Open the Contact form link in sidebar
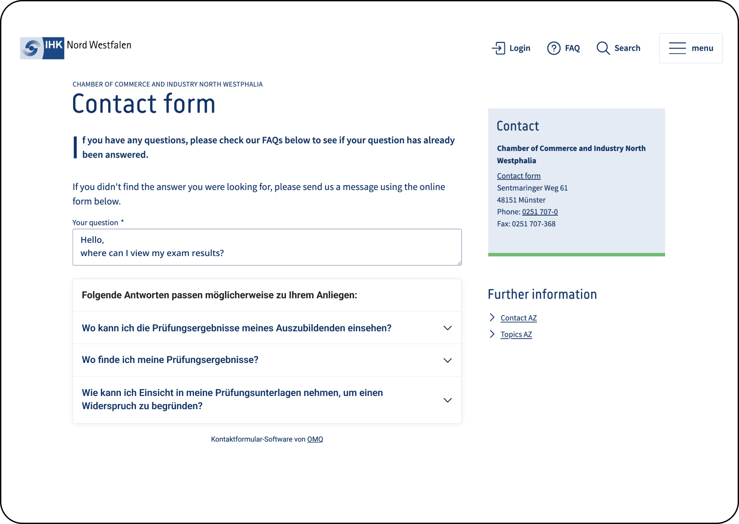739x524 pixels. pos(519,176)
